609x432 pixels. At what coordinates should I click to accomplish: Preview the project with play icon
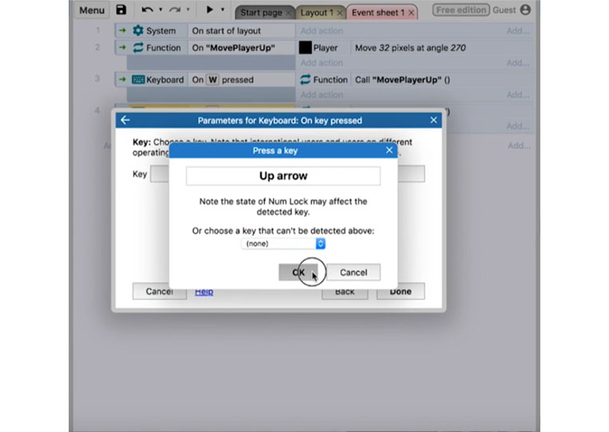pyautogui.click(x=209, y=10)
